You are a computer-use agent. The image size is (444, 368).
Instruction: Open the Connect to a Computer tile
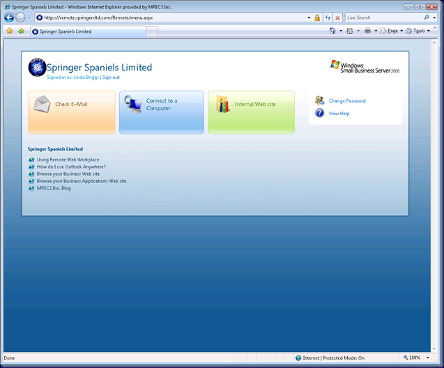tap(162, 112)
